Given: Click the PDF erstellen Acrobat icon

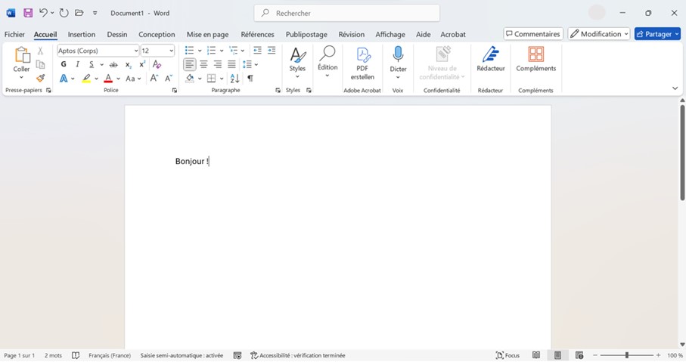Looking at the screenshot, I should pyautogui.click(x=362, y=56).
